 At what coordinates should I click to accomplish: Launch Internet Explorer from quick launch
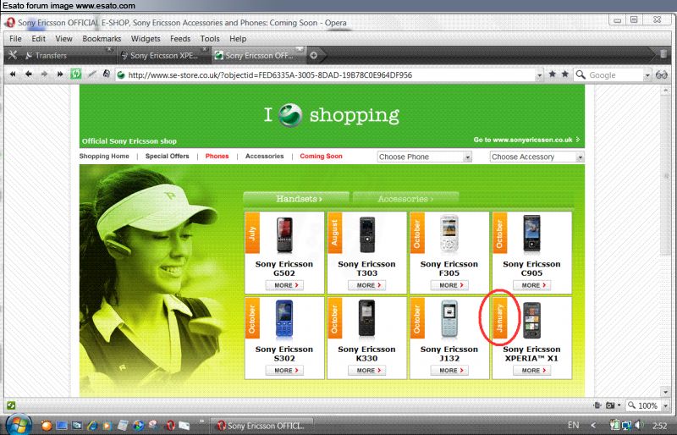pos(92,426)
